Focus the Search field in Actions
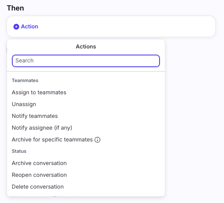Viewport: 224px width, 203px height. (86, 61)
